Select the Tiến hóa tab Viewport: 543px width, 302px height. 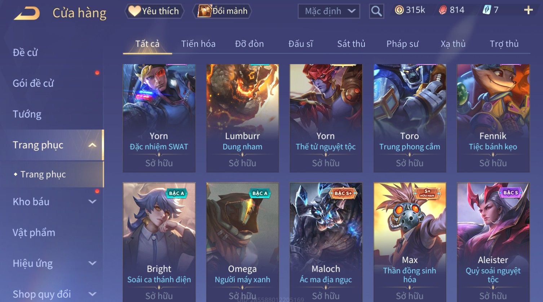pos(198,44)
